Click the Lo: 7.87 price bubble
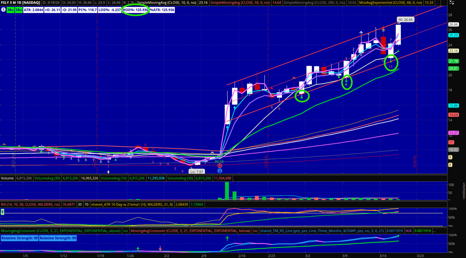 click(197, 172)
